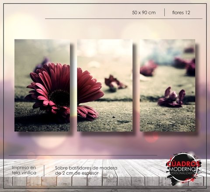Select the left canvas panel with gerbera
210x192 pixels.
coord(42,85)
